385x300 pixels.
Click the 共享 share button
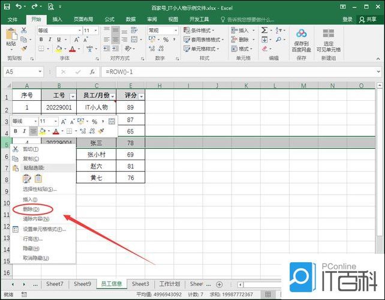369,19
